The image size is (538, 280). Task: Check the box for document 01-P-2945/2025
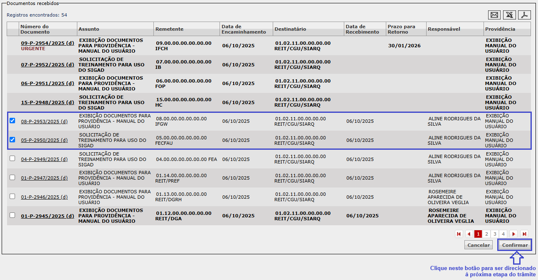(12, 215)
